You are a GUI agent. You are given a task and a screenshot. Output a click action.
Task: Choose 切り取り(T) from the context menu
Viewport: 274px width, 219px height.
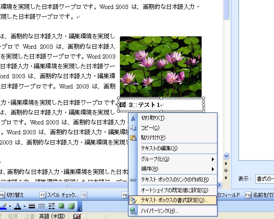tap(173, 118)
